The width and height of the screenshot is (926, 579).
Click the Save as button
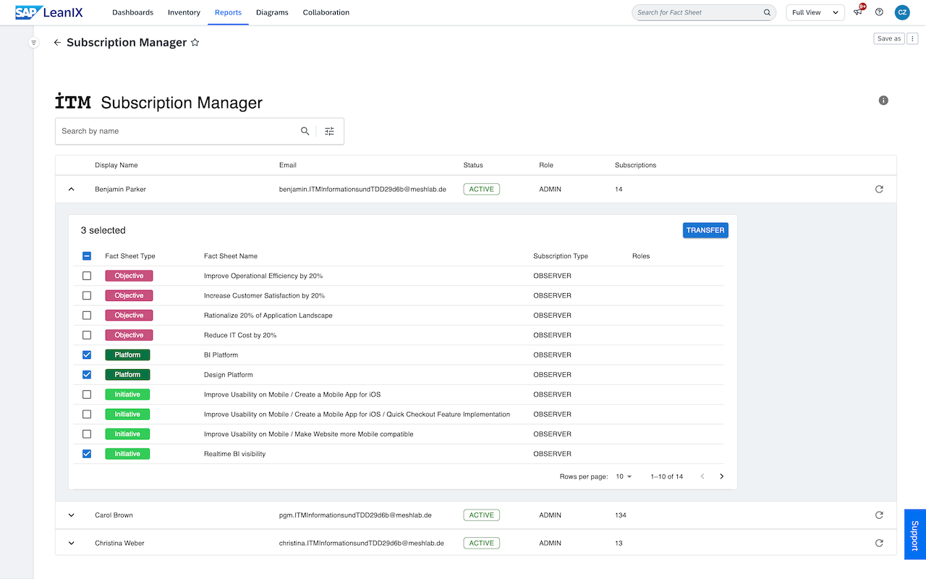pos(889,38)
